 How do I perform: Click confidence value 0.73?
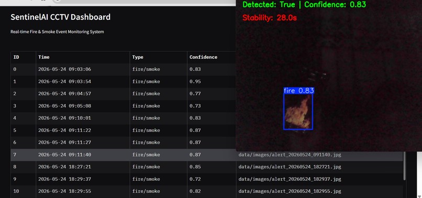(x=195, y=106)
